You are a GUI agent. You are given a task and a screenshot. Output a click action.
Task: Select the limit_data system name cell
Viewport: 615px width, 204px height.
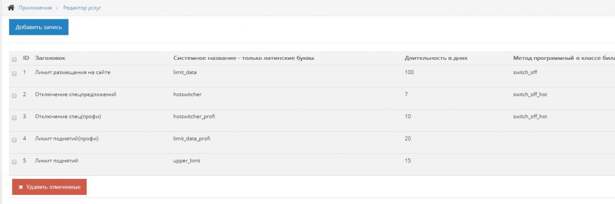click(185, 73)
